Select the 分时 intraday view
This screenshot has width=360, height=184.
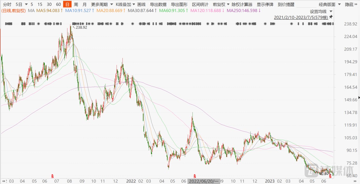tap(7, 4)
